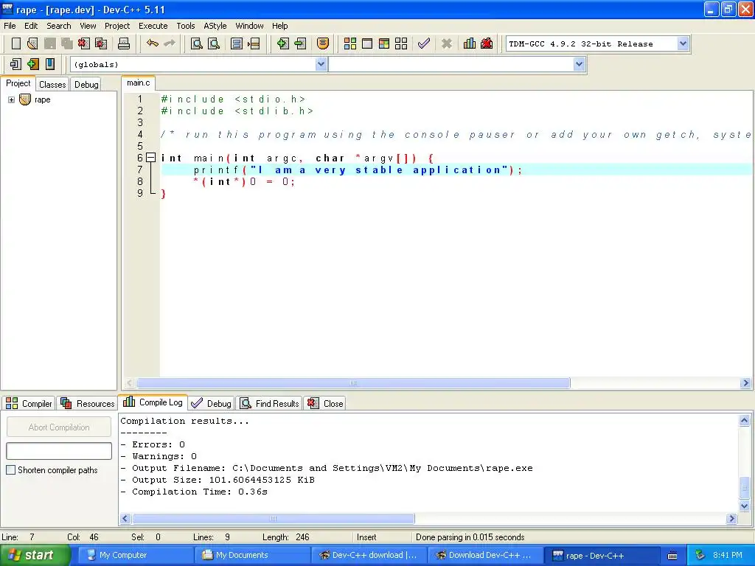Click the Windows start button
755x566 pixels.
tap(35, 555)
